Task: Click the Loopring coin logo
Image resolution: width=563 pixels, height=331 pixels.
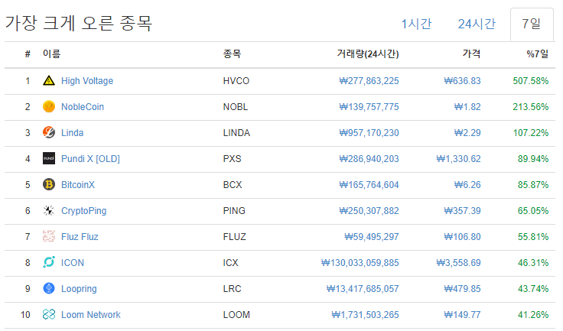Action: [x=49, y=289]
